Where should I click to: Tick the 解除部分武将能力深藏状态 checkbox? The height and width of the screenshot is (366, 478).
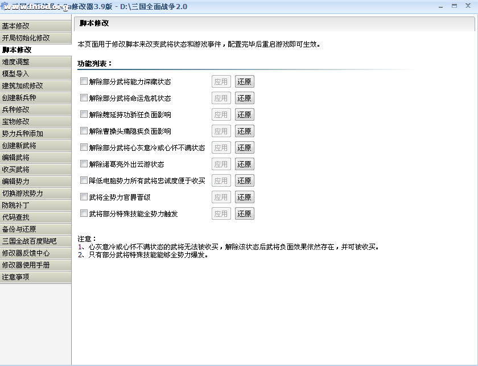[x=84, y=81]
